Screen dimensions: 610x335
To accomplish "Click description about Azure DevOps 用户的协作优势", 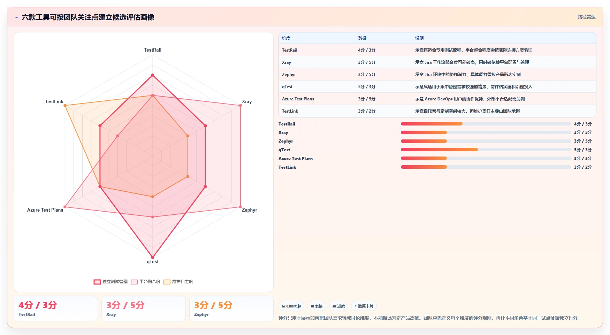I will pos(470,99).
